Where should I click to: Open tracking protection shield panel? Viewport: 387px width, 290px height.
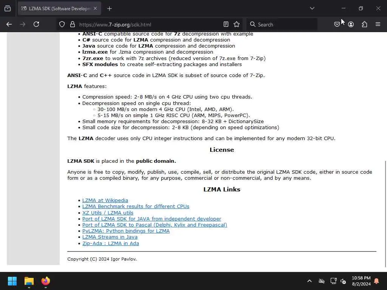(x=62, y=25)
